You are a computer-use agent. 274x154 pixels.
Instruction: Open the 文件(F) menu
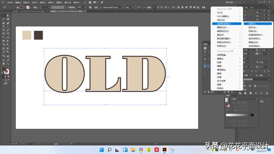point(10,3)
